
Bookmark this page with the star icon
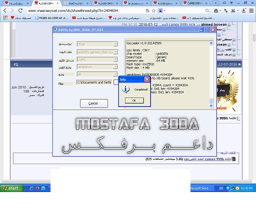153,11
